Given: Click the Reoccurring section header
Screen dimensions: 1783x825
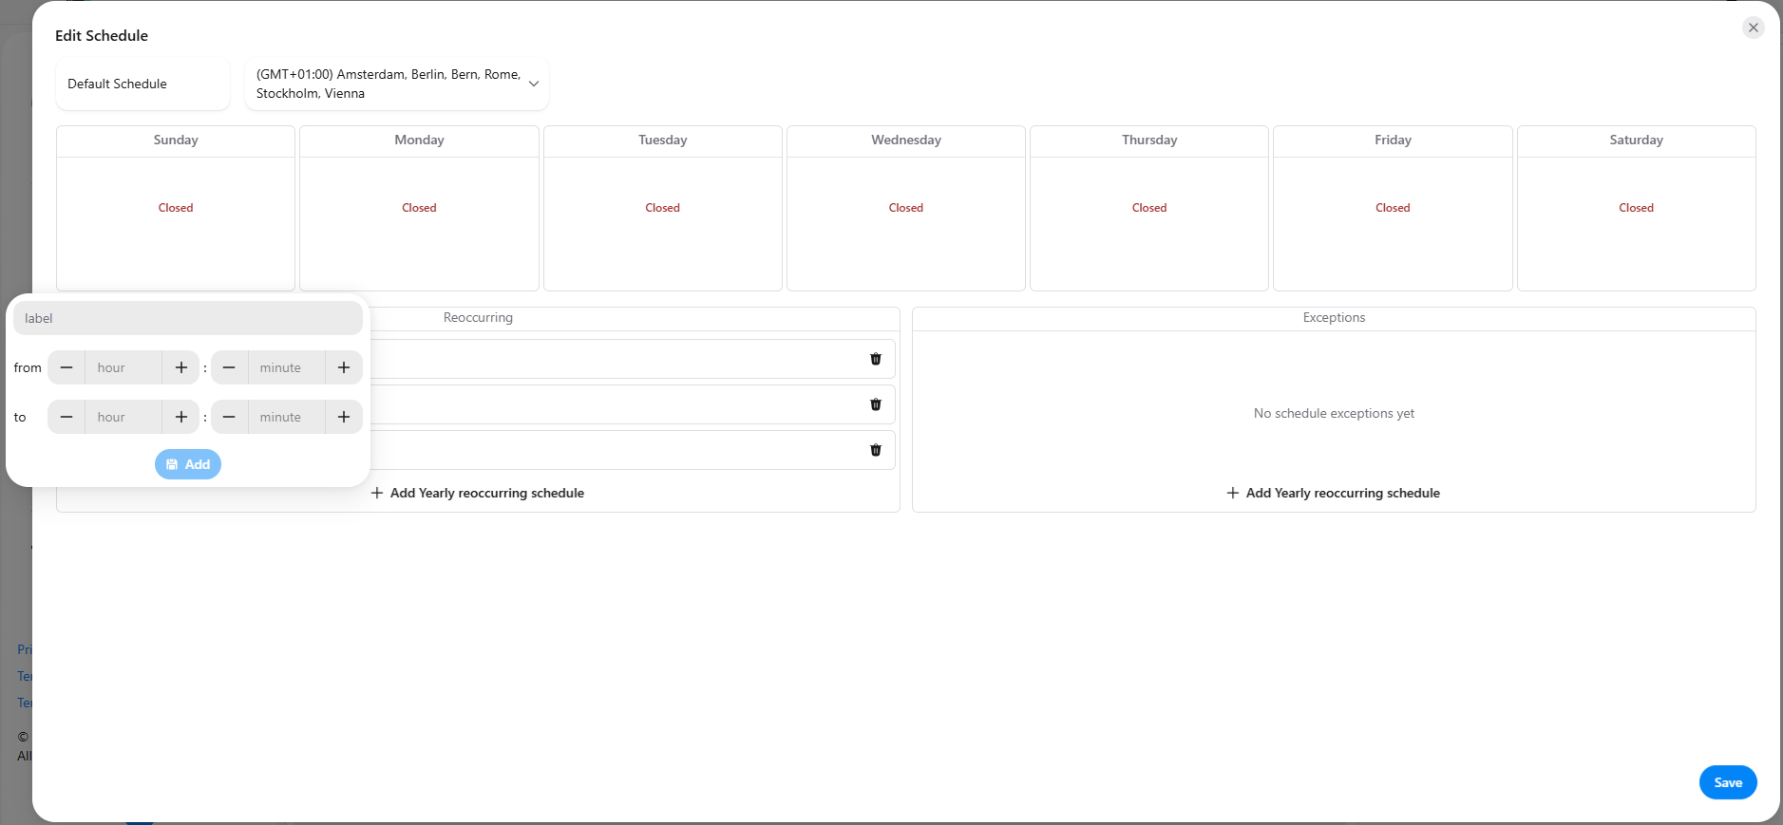Looking at the screenshot, I should (x=478, y=317).
